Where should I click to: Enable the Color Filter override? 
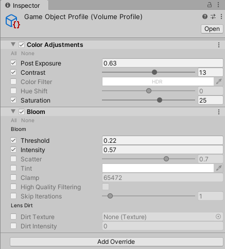pos(13,81)
